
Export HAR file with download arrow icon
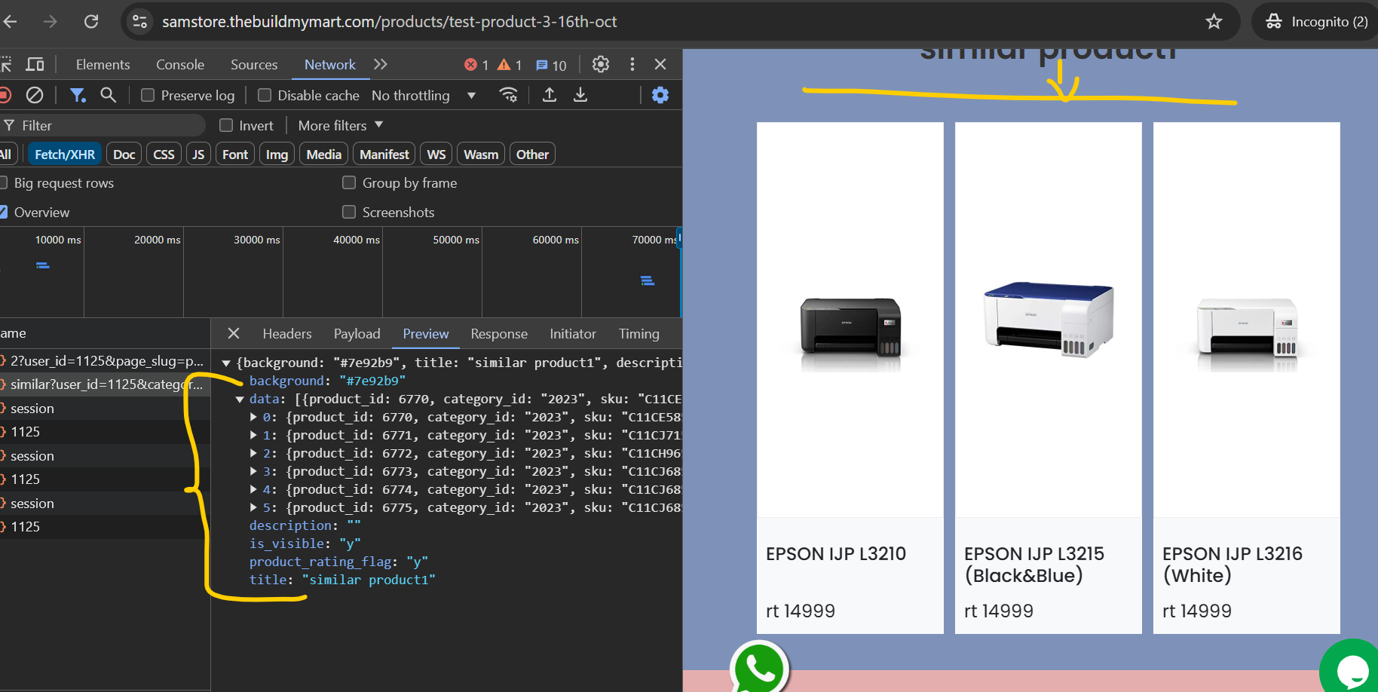(580, 95)
